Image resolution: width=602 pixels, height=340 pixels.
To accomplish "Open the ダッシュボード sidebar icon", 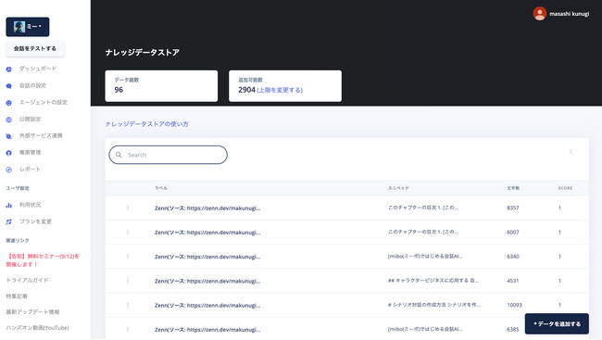I will click(x=9, y=69).
